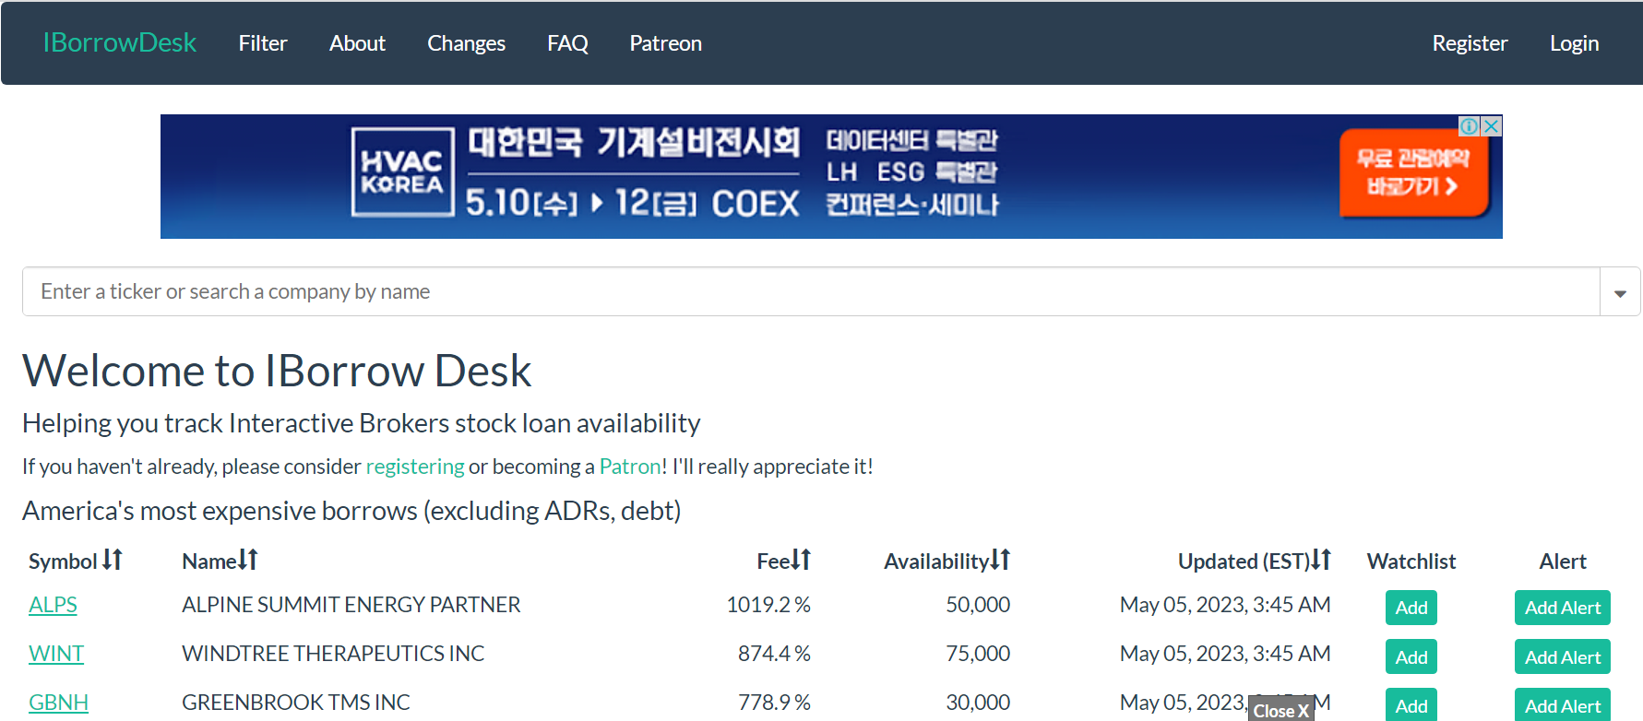This screenshot has height=721, width=1643.
Task: Open the ALPS ticker link
Action: tap(53, 605)
